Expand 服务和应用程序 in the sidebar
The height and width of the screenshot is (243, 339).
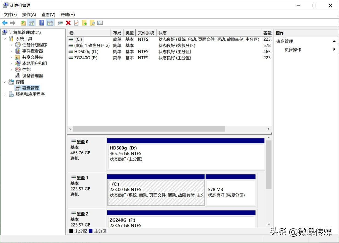[x=5, y=94]
